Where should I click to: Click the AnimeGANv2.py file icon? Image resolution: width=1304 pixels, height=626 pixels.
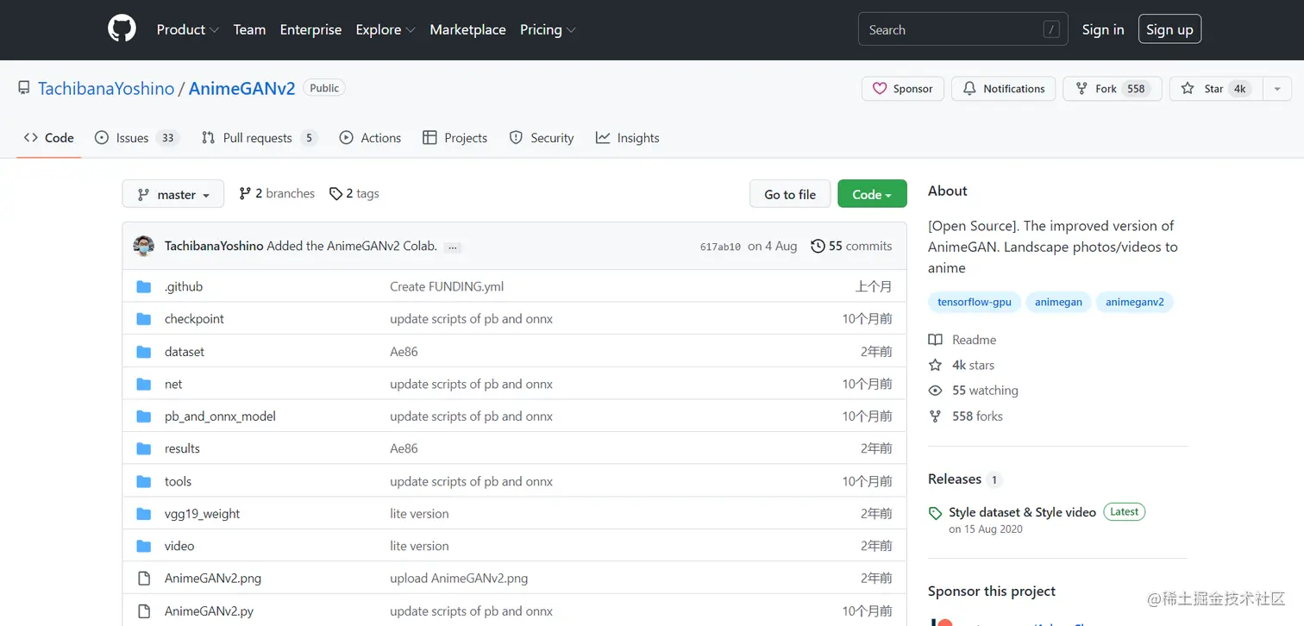pos(144,611)
